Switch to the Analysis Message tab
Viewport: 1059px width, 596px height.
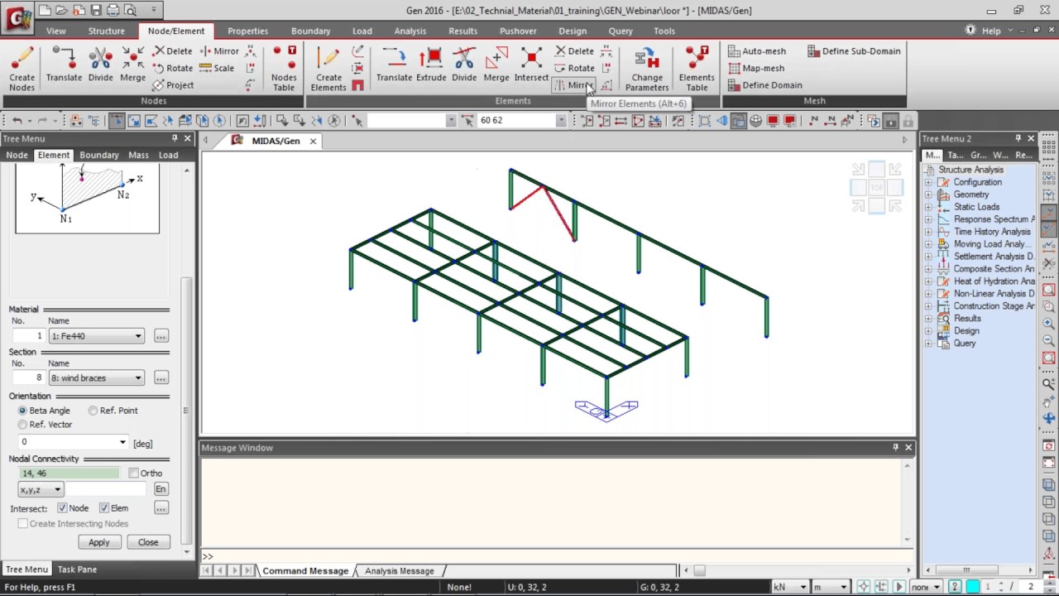pos(400,570)
